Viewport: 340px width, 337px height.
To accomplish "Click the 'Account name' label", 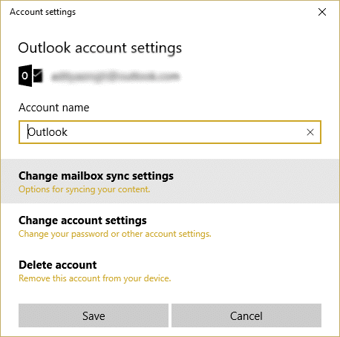I will pos(54,108).
